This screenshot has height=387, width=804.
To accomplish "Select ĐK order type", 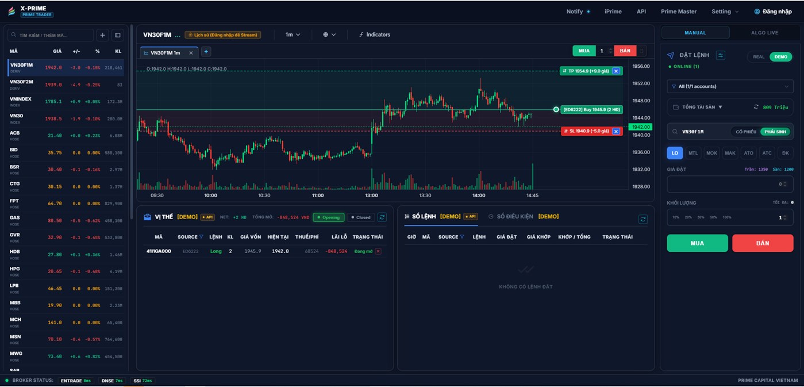I will click(x=786, y=153).
